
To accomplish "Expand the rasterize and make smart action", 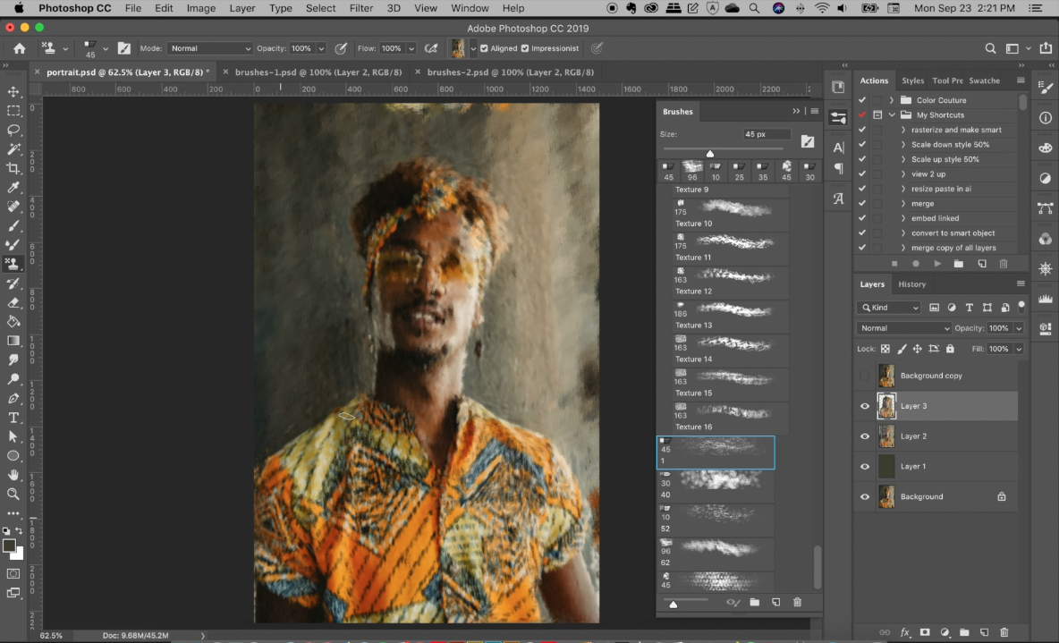I will coord(903,130).
